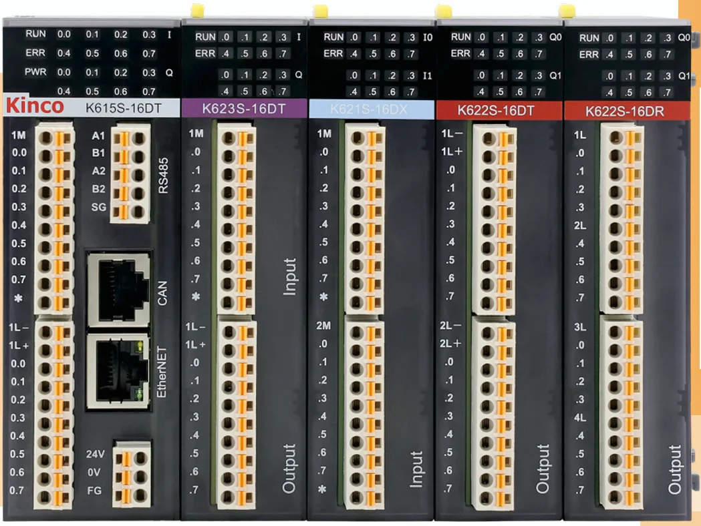The width and height of the screenshot is (701, 526).
Task: Click the Q1 LED row label on the K622S-16DT
Action: (555, 75)
